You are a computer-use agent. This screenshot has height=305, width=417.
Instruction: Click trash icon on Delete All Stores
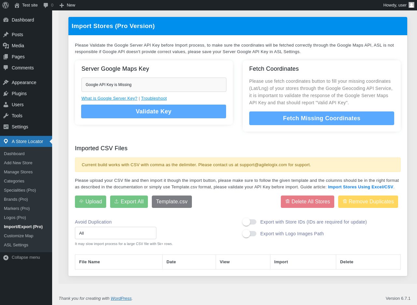click(x=287, y=202)
